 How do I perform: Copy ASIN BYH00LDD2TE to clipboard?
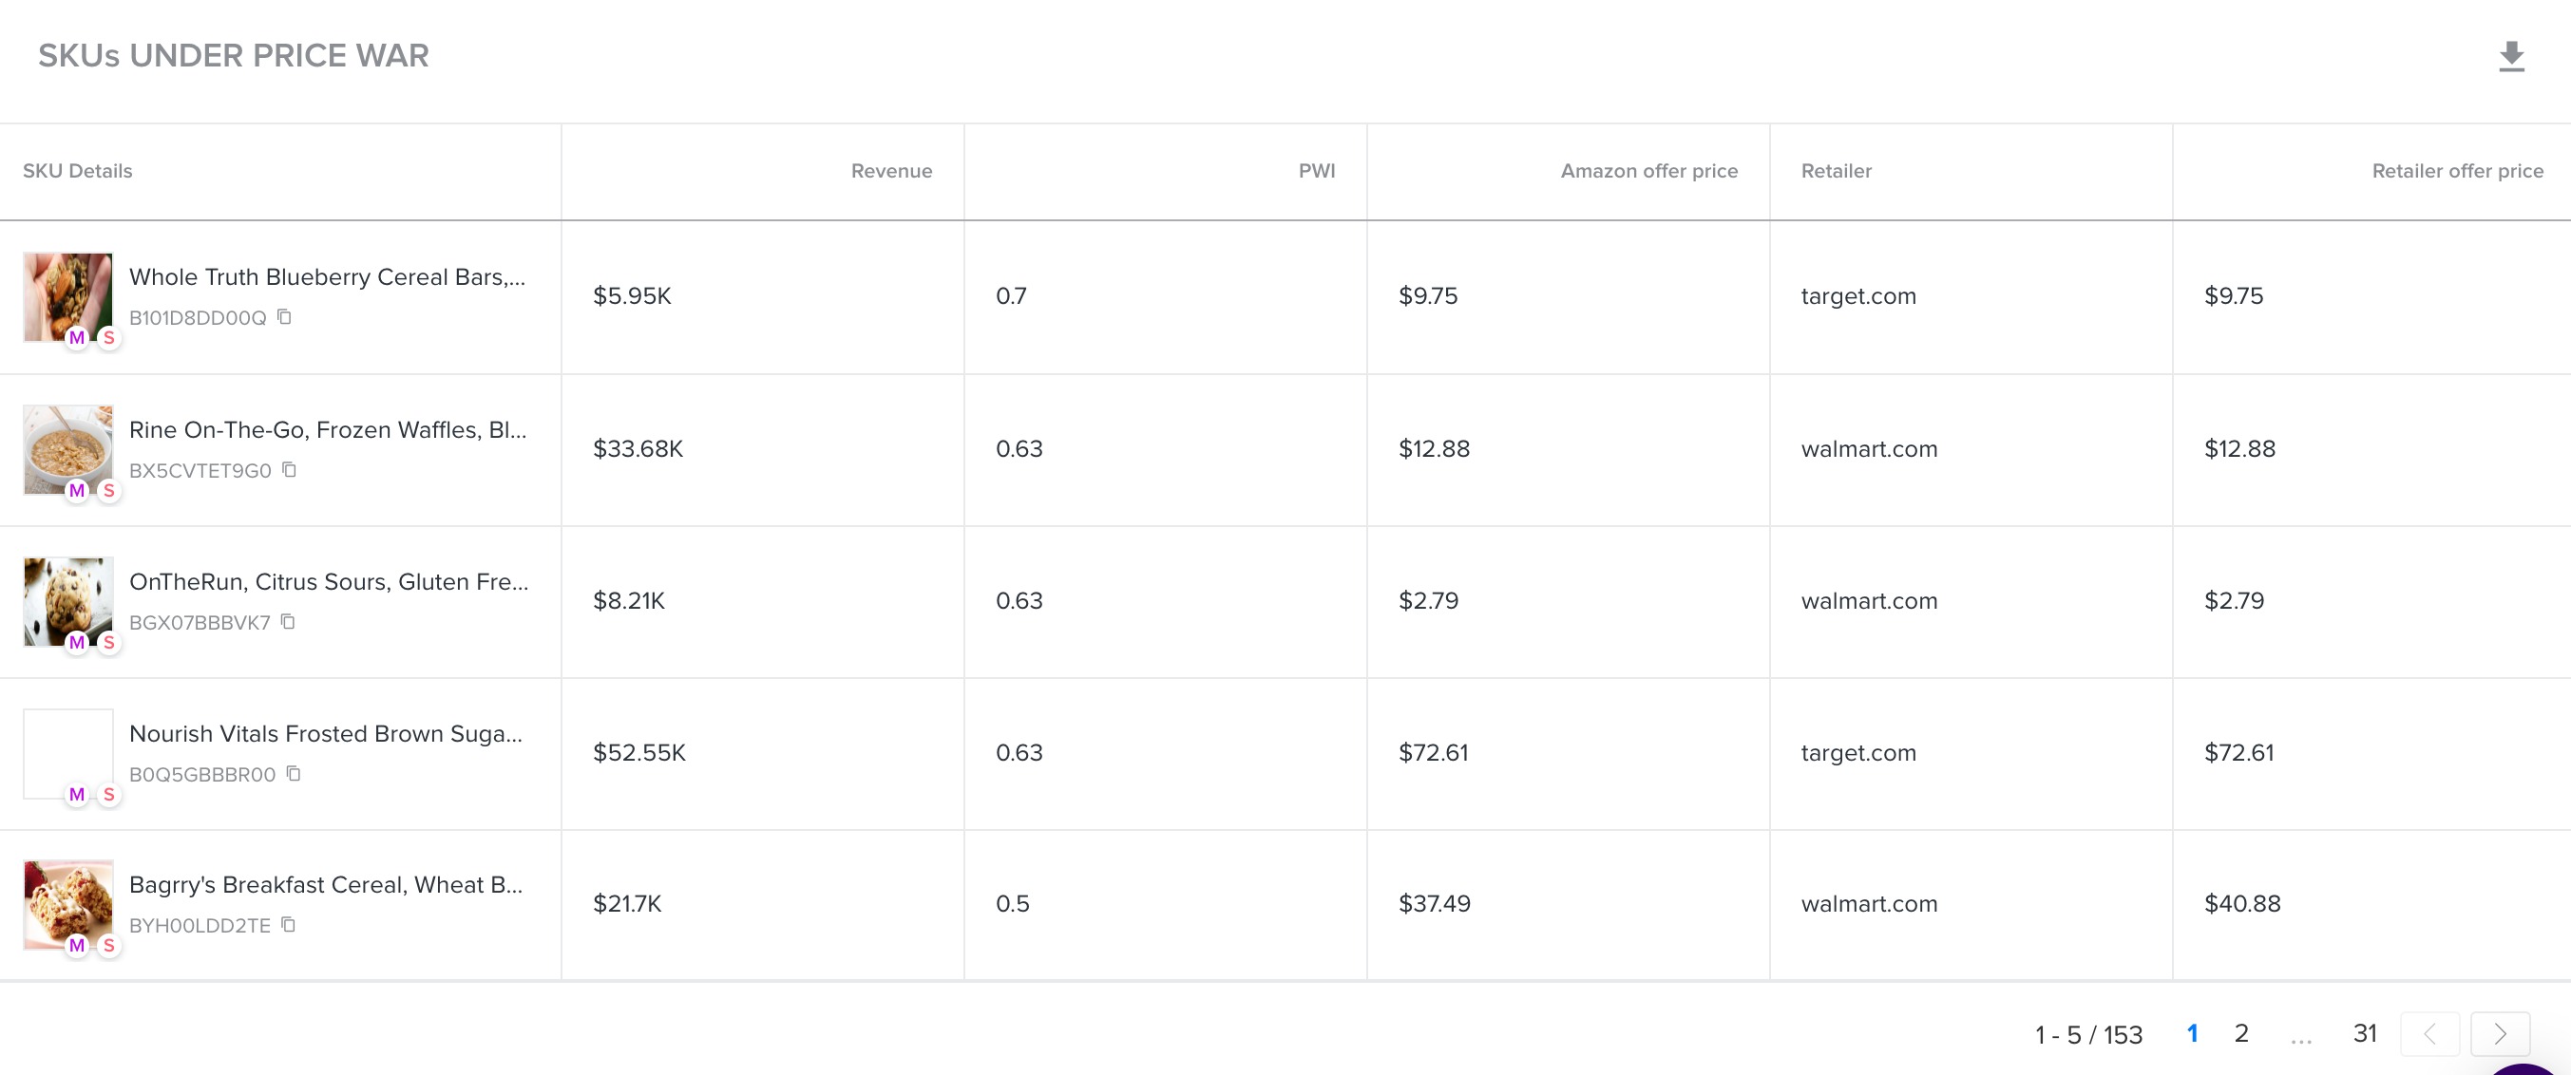click(289, 925)
